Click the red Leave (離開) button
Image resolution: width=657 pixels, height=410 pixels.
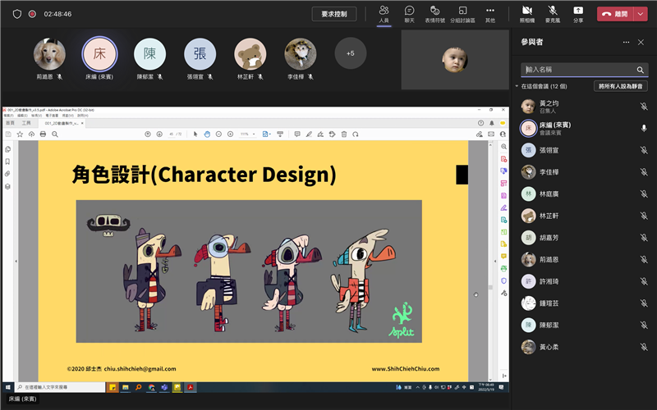click(615, 14)
